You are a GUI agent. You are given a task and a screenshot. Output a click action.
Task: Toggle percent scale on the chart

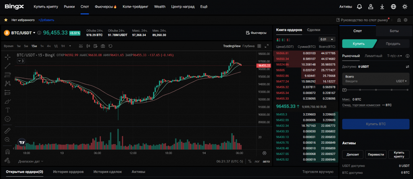(249, 161)
